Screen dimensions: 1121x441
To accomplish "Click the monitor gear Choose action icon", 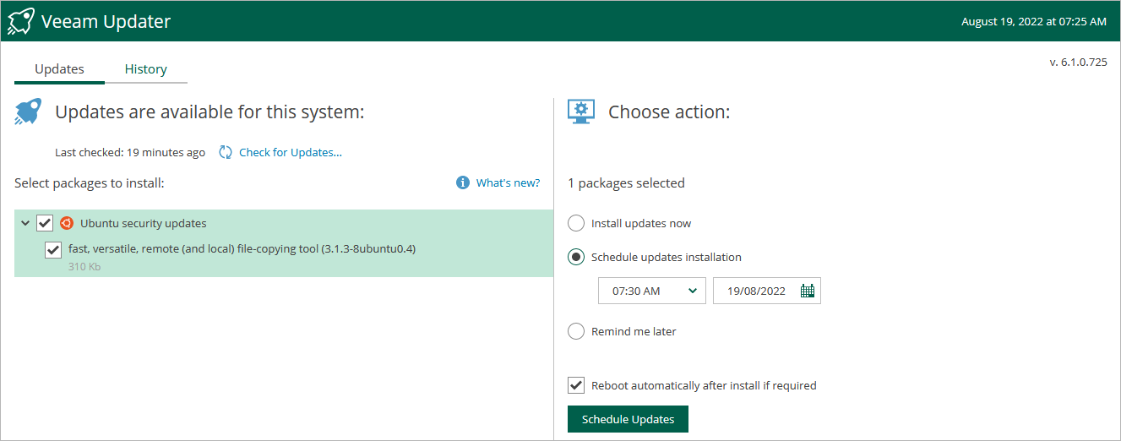I will pos(581,112).
